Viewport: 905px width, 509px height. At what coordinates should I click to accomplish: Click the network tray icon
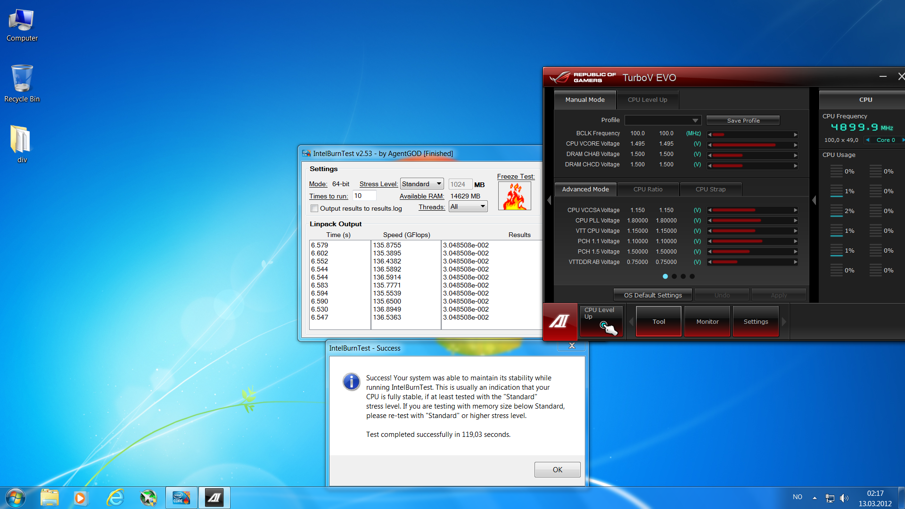point(830,498)
